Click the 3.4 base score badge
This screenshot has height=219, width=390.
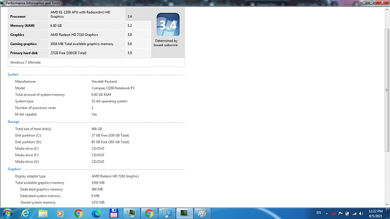click(x=168, y=24)
